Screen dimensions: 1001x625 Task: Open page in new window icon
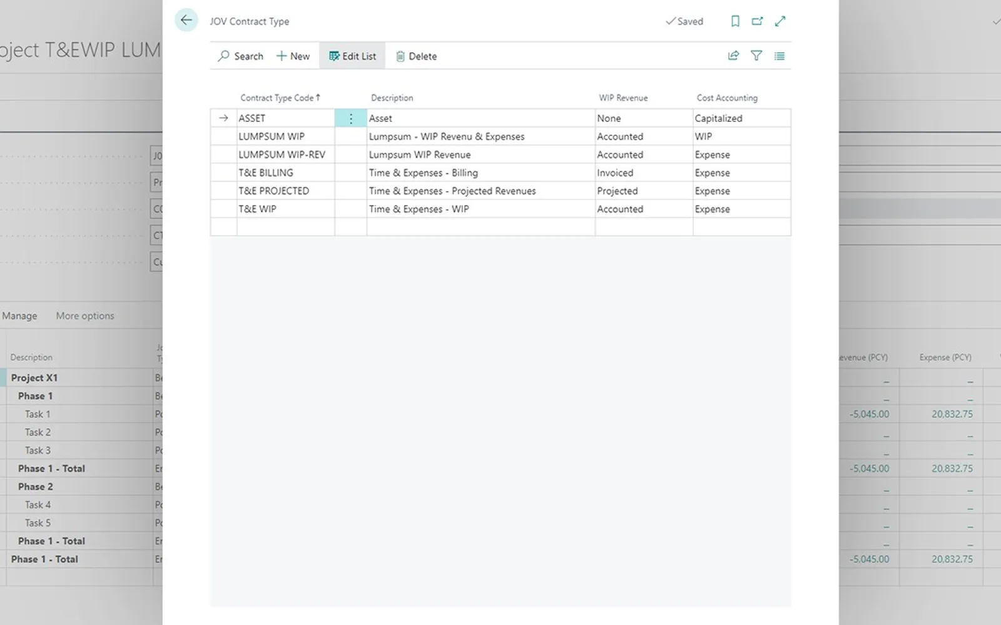pos(757,21)
